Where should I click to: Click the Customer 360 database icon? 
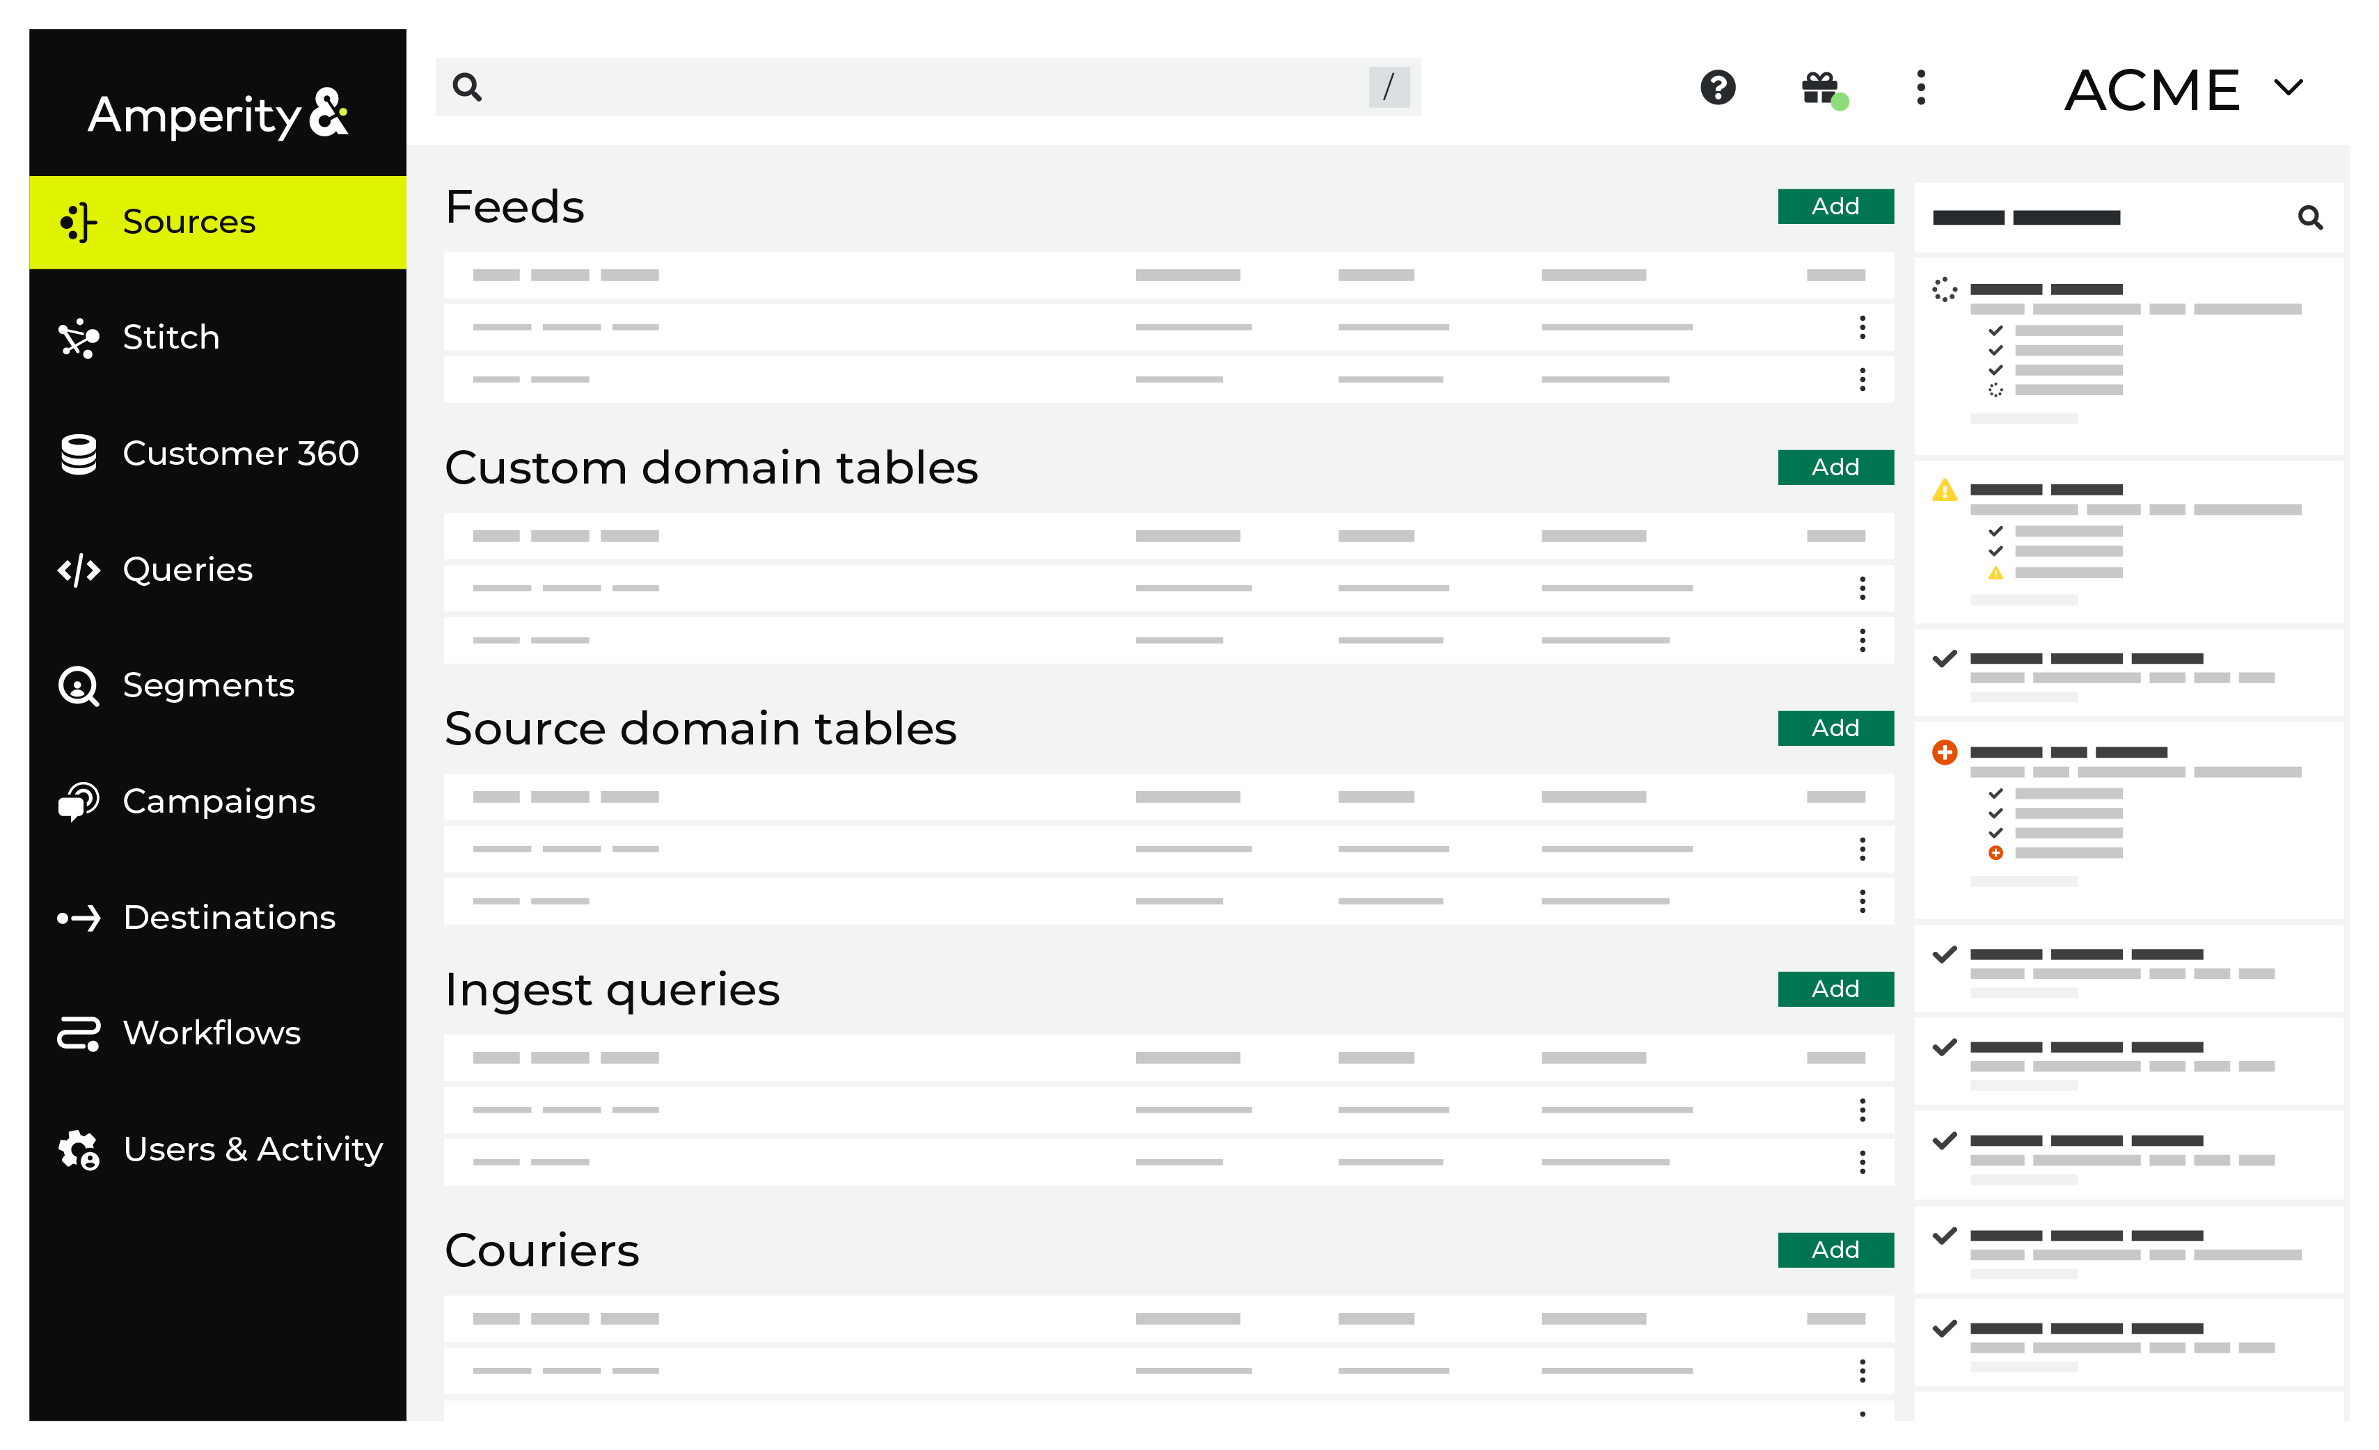[x=78, y=454]
